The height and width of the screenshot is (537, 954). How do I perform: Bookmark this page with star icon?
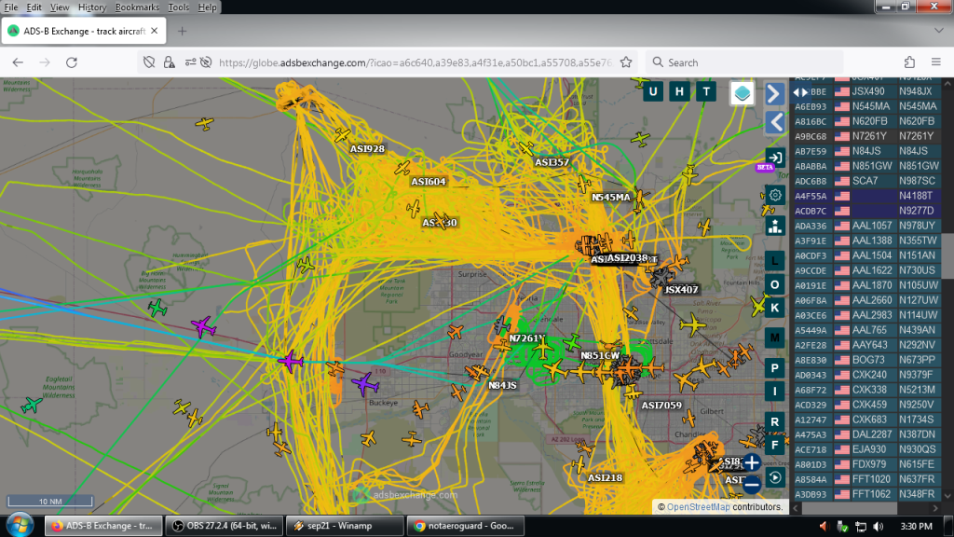(x=626, y=62)
